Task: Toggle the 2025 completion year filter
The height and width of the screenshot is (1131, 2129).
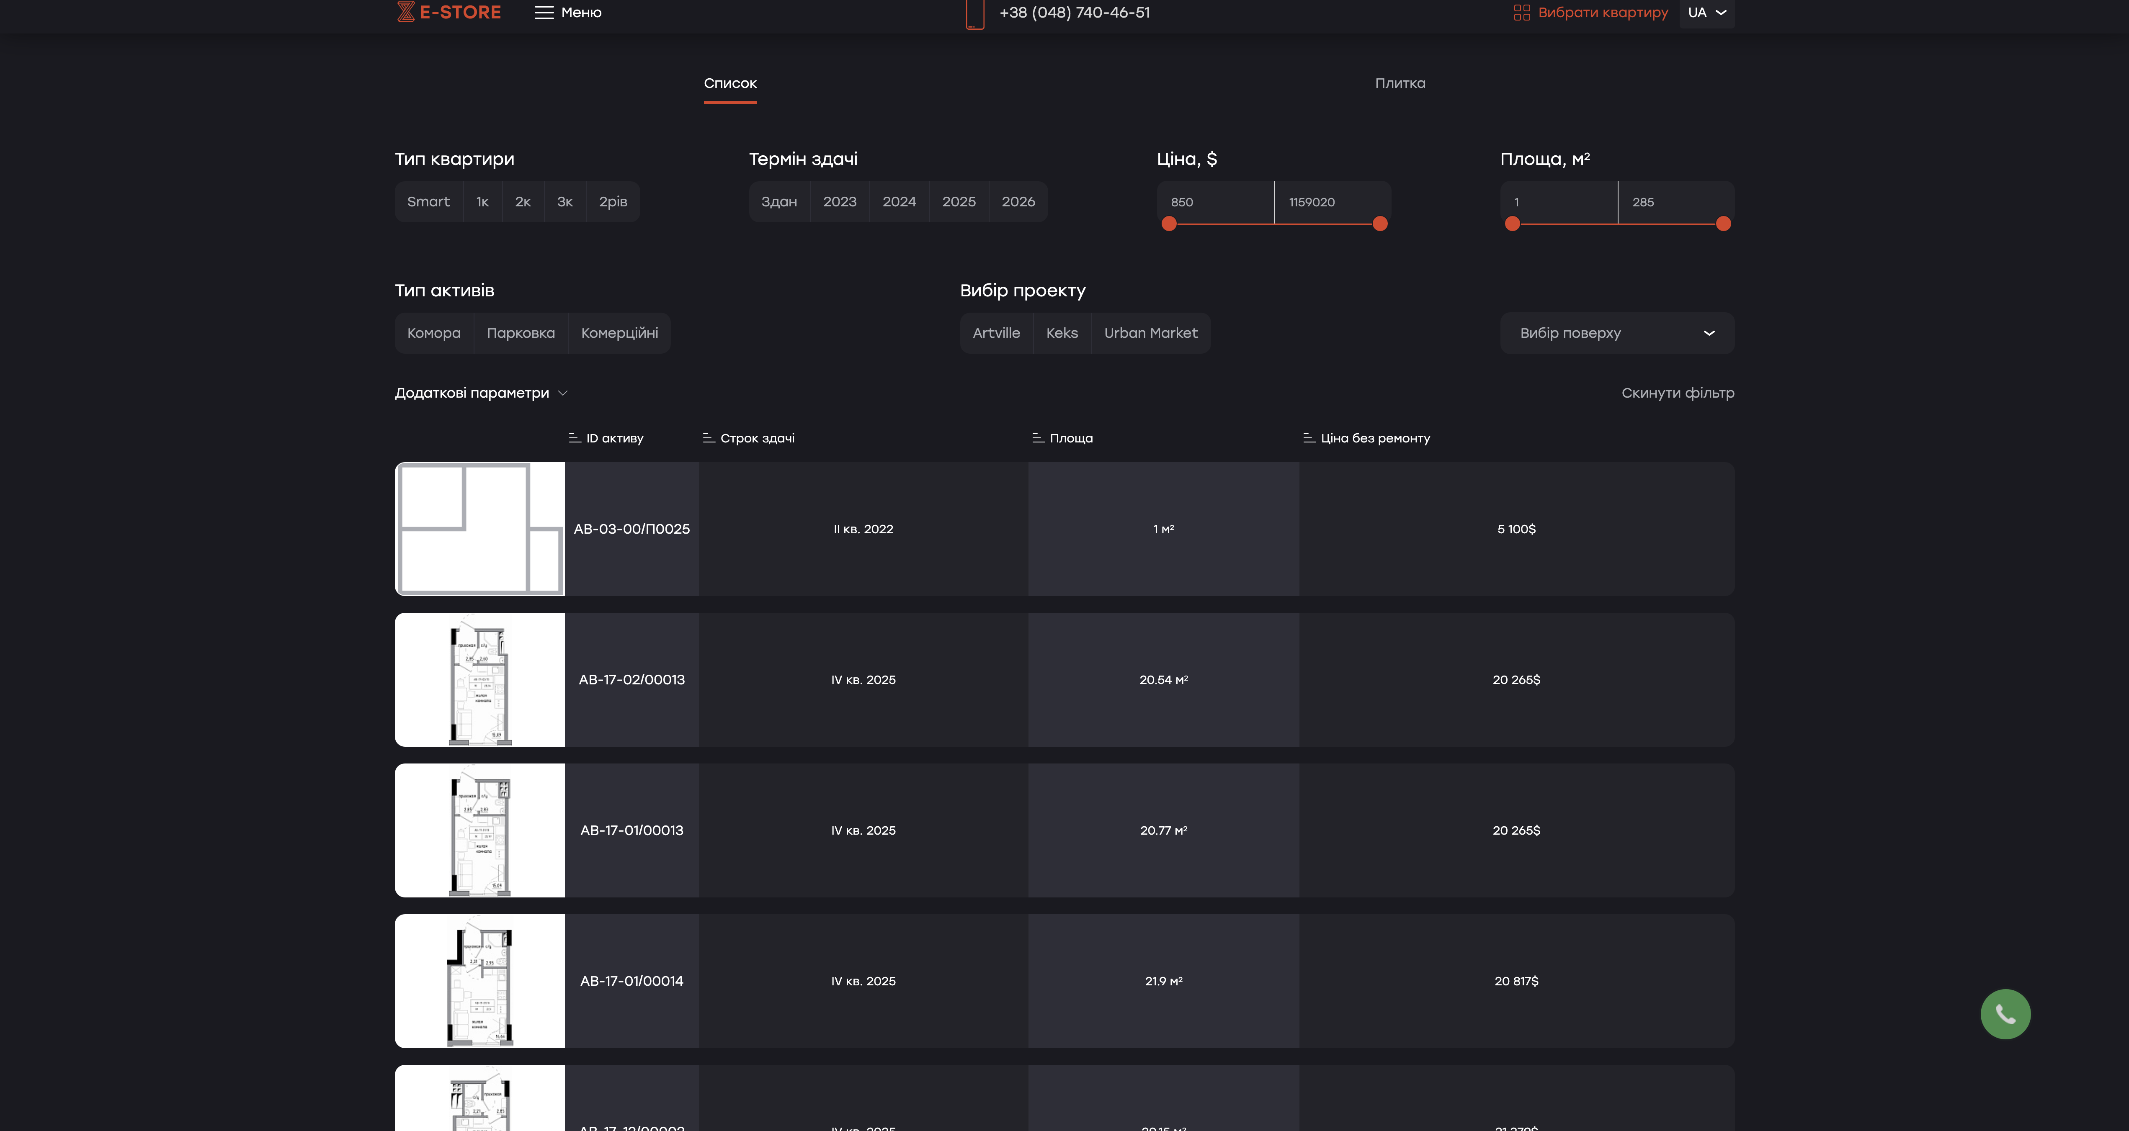Action: (959, 202)
